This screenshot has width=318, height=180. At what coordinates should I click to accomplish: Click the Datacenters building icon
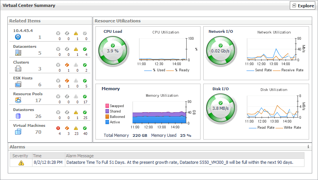[18, 53]
